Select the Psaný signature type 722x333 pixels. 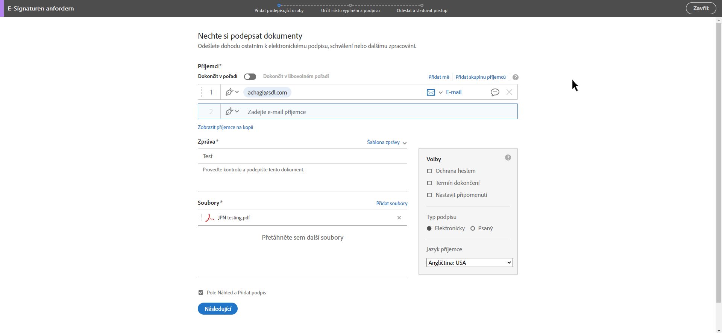point(473,228)
